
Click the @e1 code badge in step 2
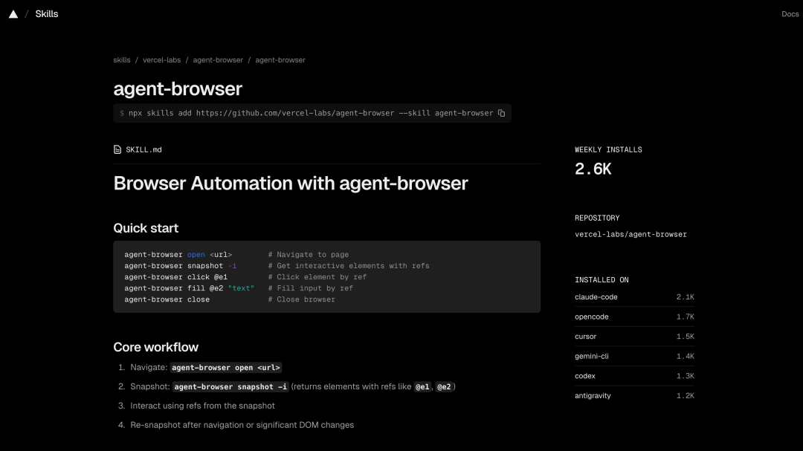pos(422,386)
